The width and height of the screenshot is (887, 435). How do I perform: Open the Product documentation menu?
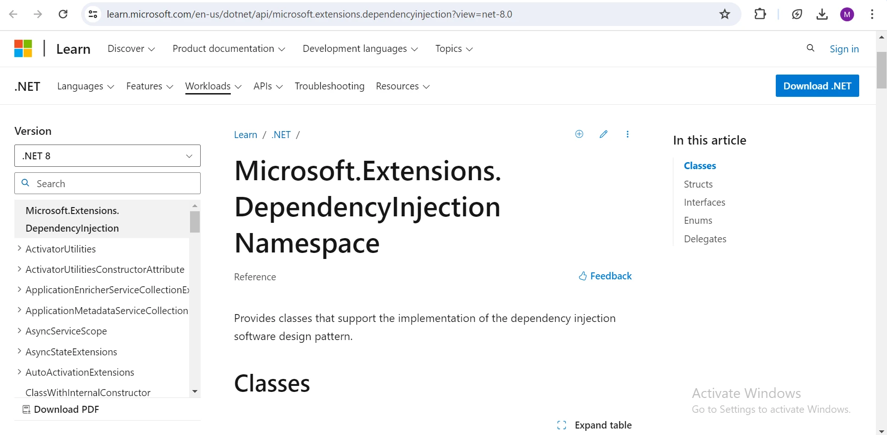pyautogui.click(x=229, y=49)
